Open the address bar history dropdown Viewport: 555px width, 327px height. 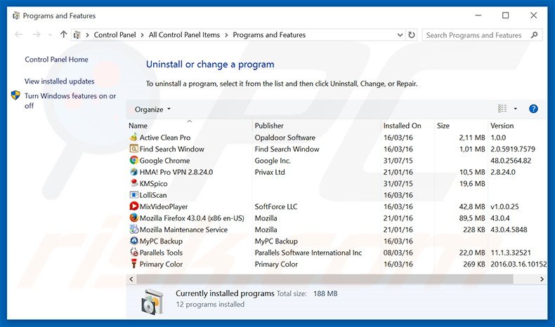point(400,35)
